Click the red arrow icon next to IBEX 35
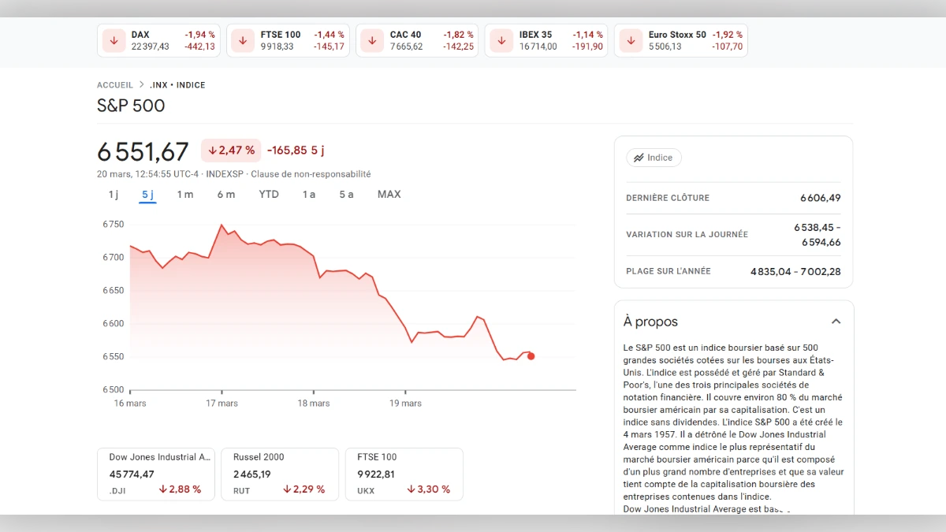This screenshot has height=532, width=946. pyautogui.click(x=501, y=39)
